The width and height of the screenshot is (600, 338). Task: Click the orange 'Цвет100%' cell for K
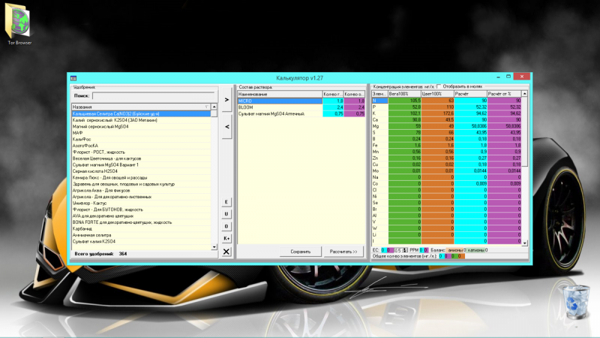(x=438, y=113)
